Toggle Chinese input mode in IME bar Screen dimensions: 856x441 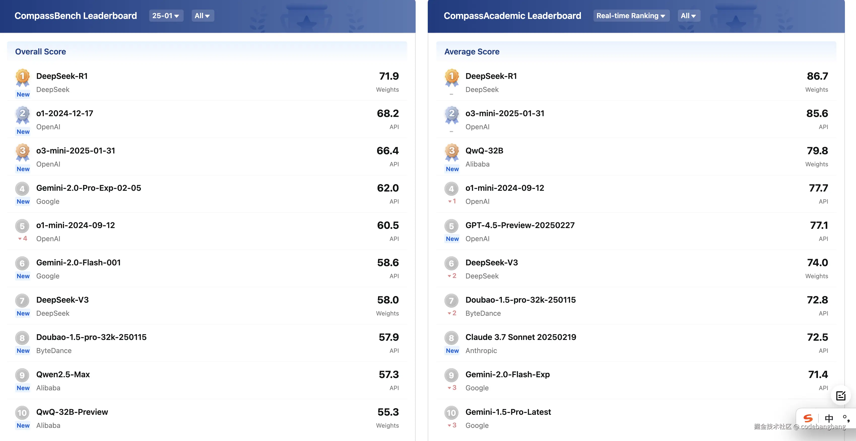(829, 418)
